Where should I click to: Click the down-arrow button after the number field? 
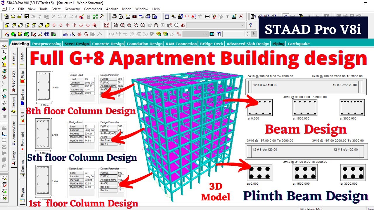[x=254, y=34]
